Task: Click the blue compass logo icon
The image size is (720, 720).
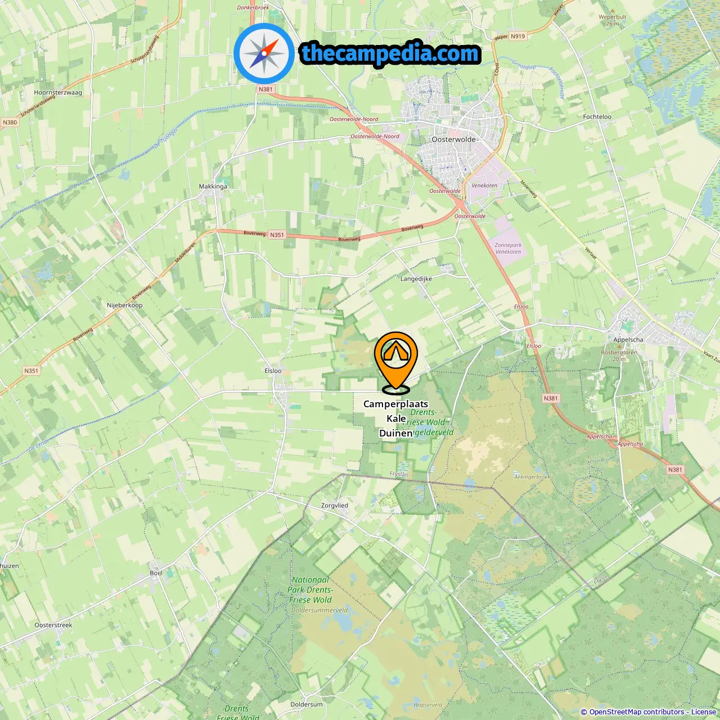Action: pyautogui.click(x=264, y=53)
